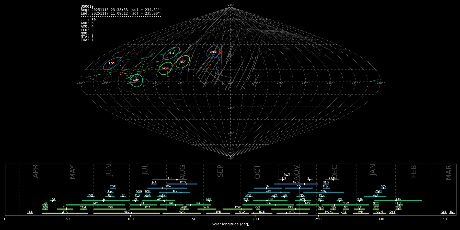Click the +90° pole label atop the map

[230, 5]
